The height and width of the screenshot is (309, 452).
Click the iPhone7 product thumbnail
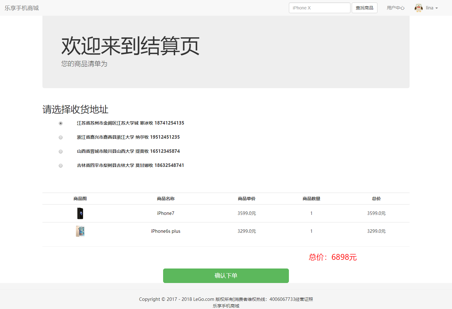[x=80, y=213]
